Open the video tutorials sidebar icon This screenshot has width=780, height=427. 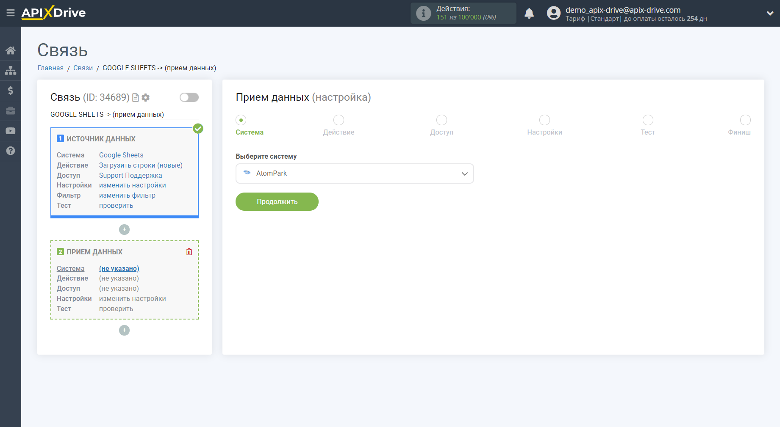[x=11, y=131]
